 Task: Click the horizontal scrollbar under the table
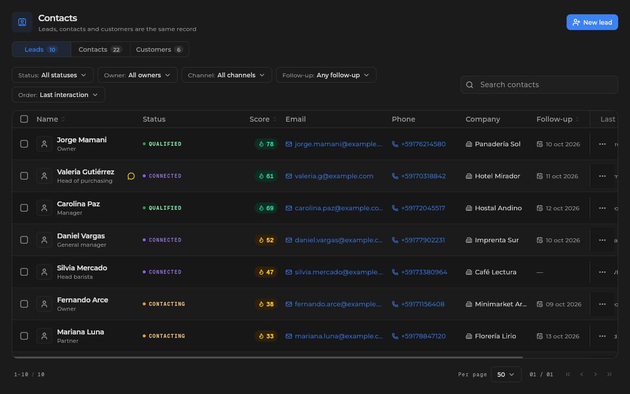tap(268, 357)
